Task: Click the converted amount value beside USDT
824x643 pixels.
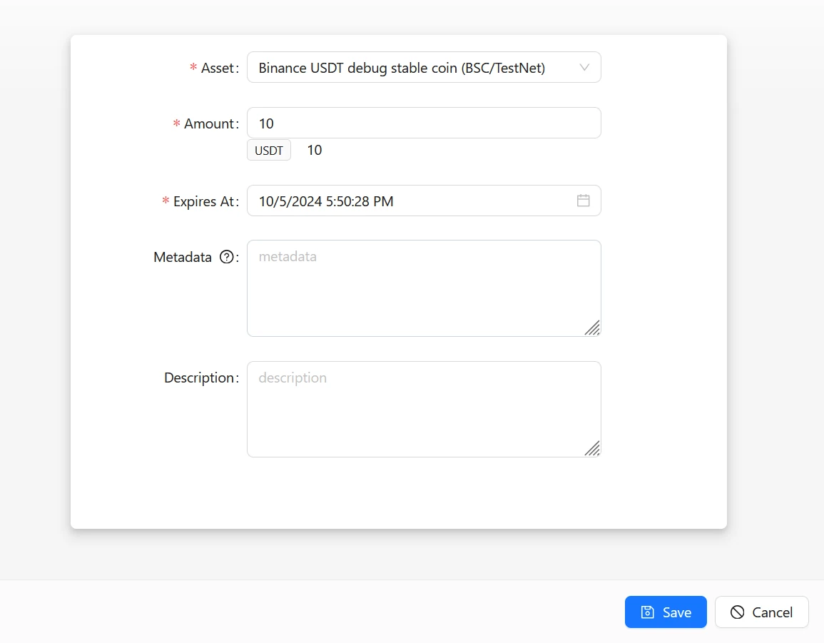Action: pos(314,151)
